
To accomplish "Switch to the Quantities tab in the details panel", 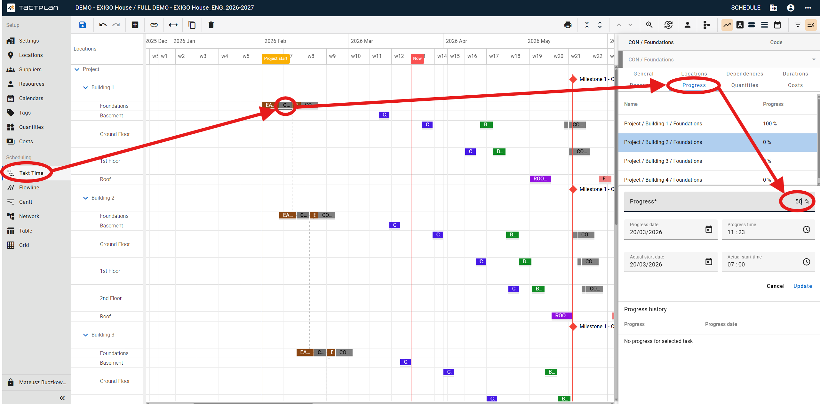I will (x=744, y=85).
